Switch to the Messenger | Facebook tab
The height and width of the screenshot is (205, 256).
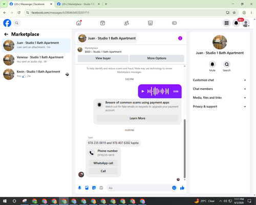coord(29,4)
